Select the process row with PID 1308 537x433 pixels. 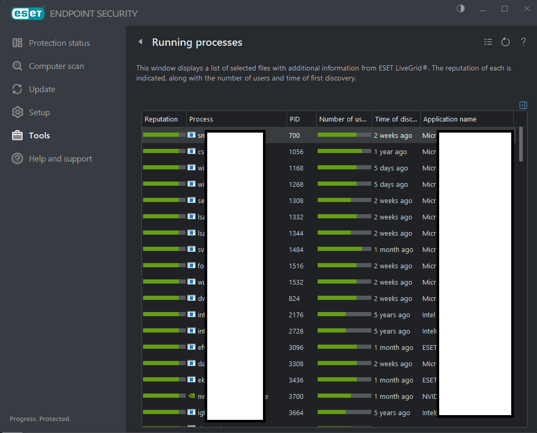328,200
